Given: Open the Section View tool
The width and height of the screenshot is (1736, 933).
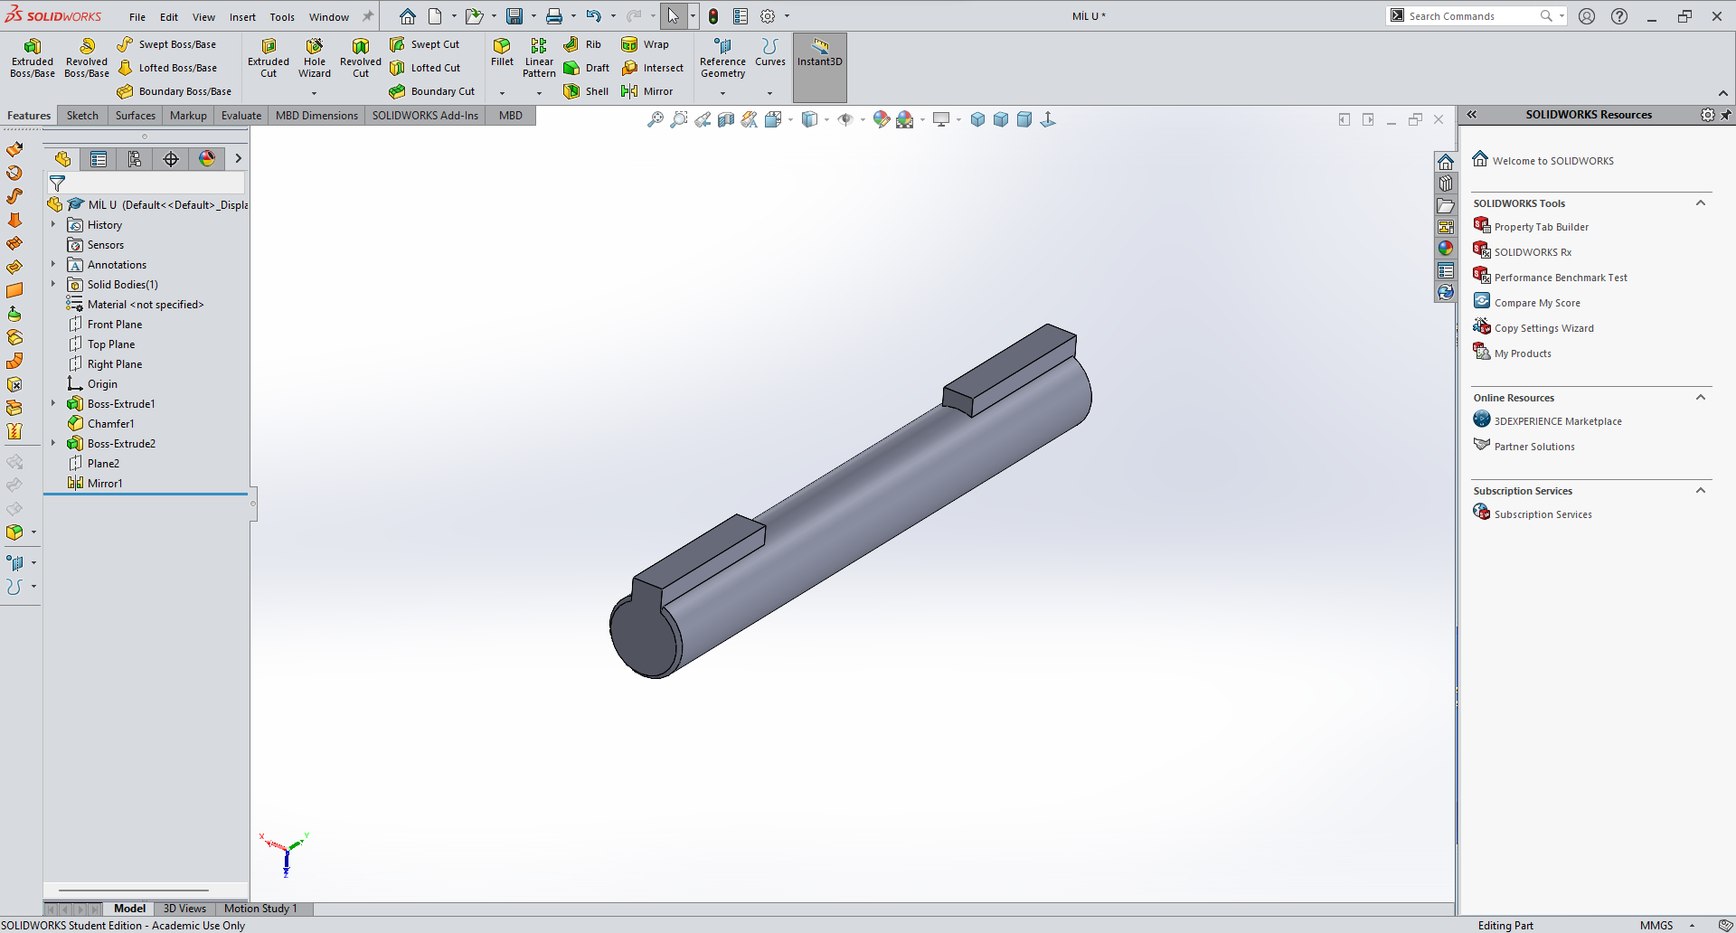Looking at the screenshot, I should pyautogui.click(x=726, y=119).
